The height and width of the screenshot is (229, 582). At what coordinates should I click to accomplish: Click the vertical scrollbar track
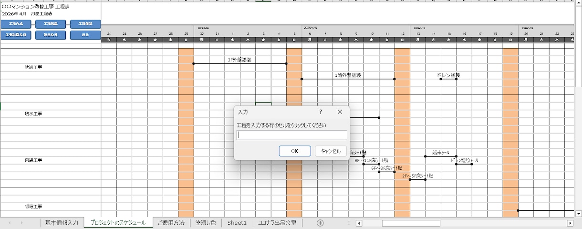579,148
